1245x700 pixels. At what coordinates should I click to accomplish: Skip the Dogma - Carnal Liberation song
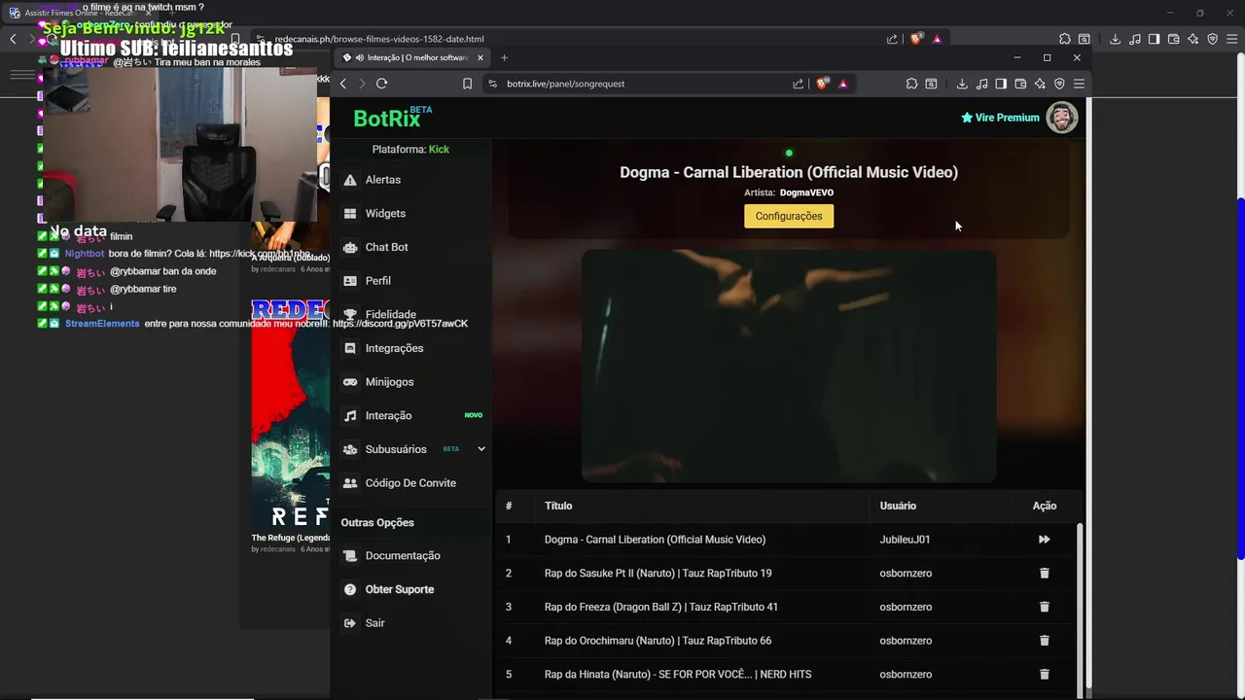pos(1044,540)
